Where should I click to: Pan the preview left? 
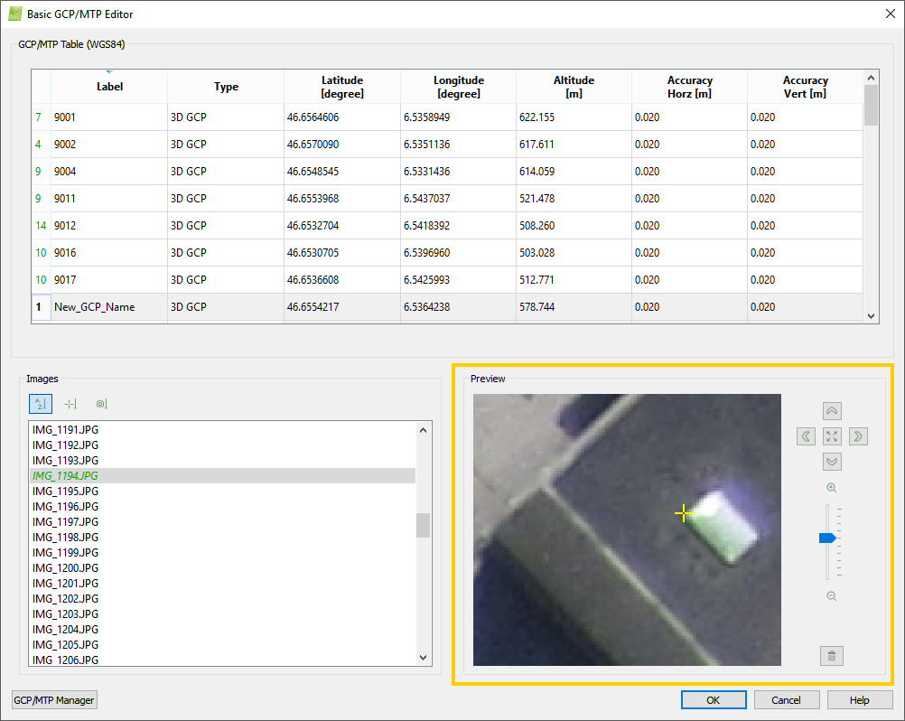point(806,436)
